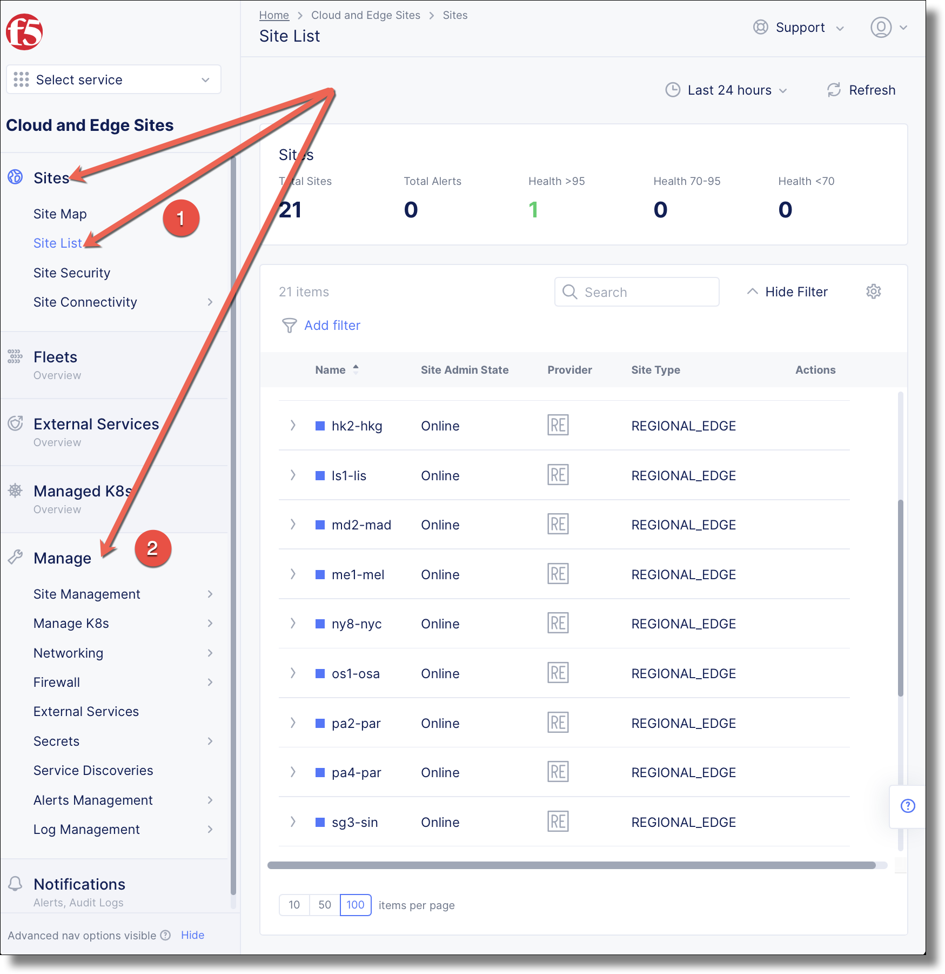Select 10 items per page

click(294, 905)
